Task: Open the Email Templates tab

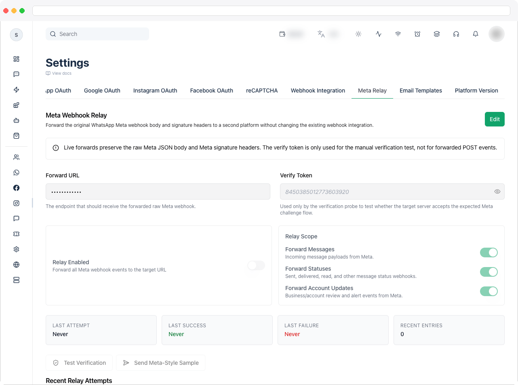Action: pyautogui.click(x=421, y=90)
